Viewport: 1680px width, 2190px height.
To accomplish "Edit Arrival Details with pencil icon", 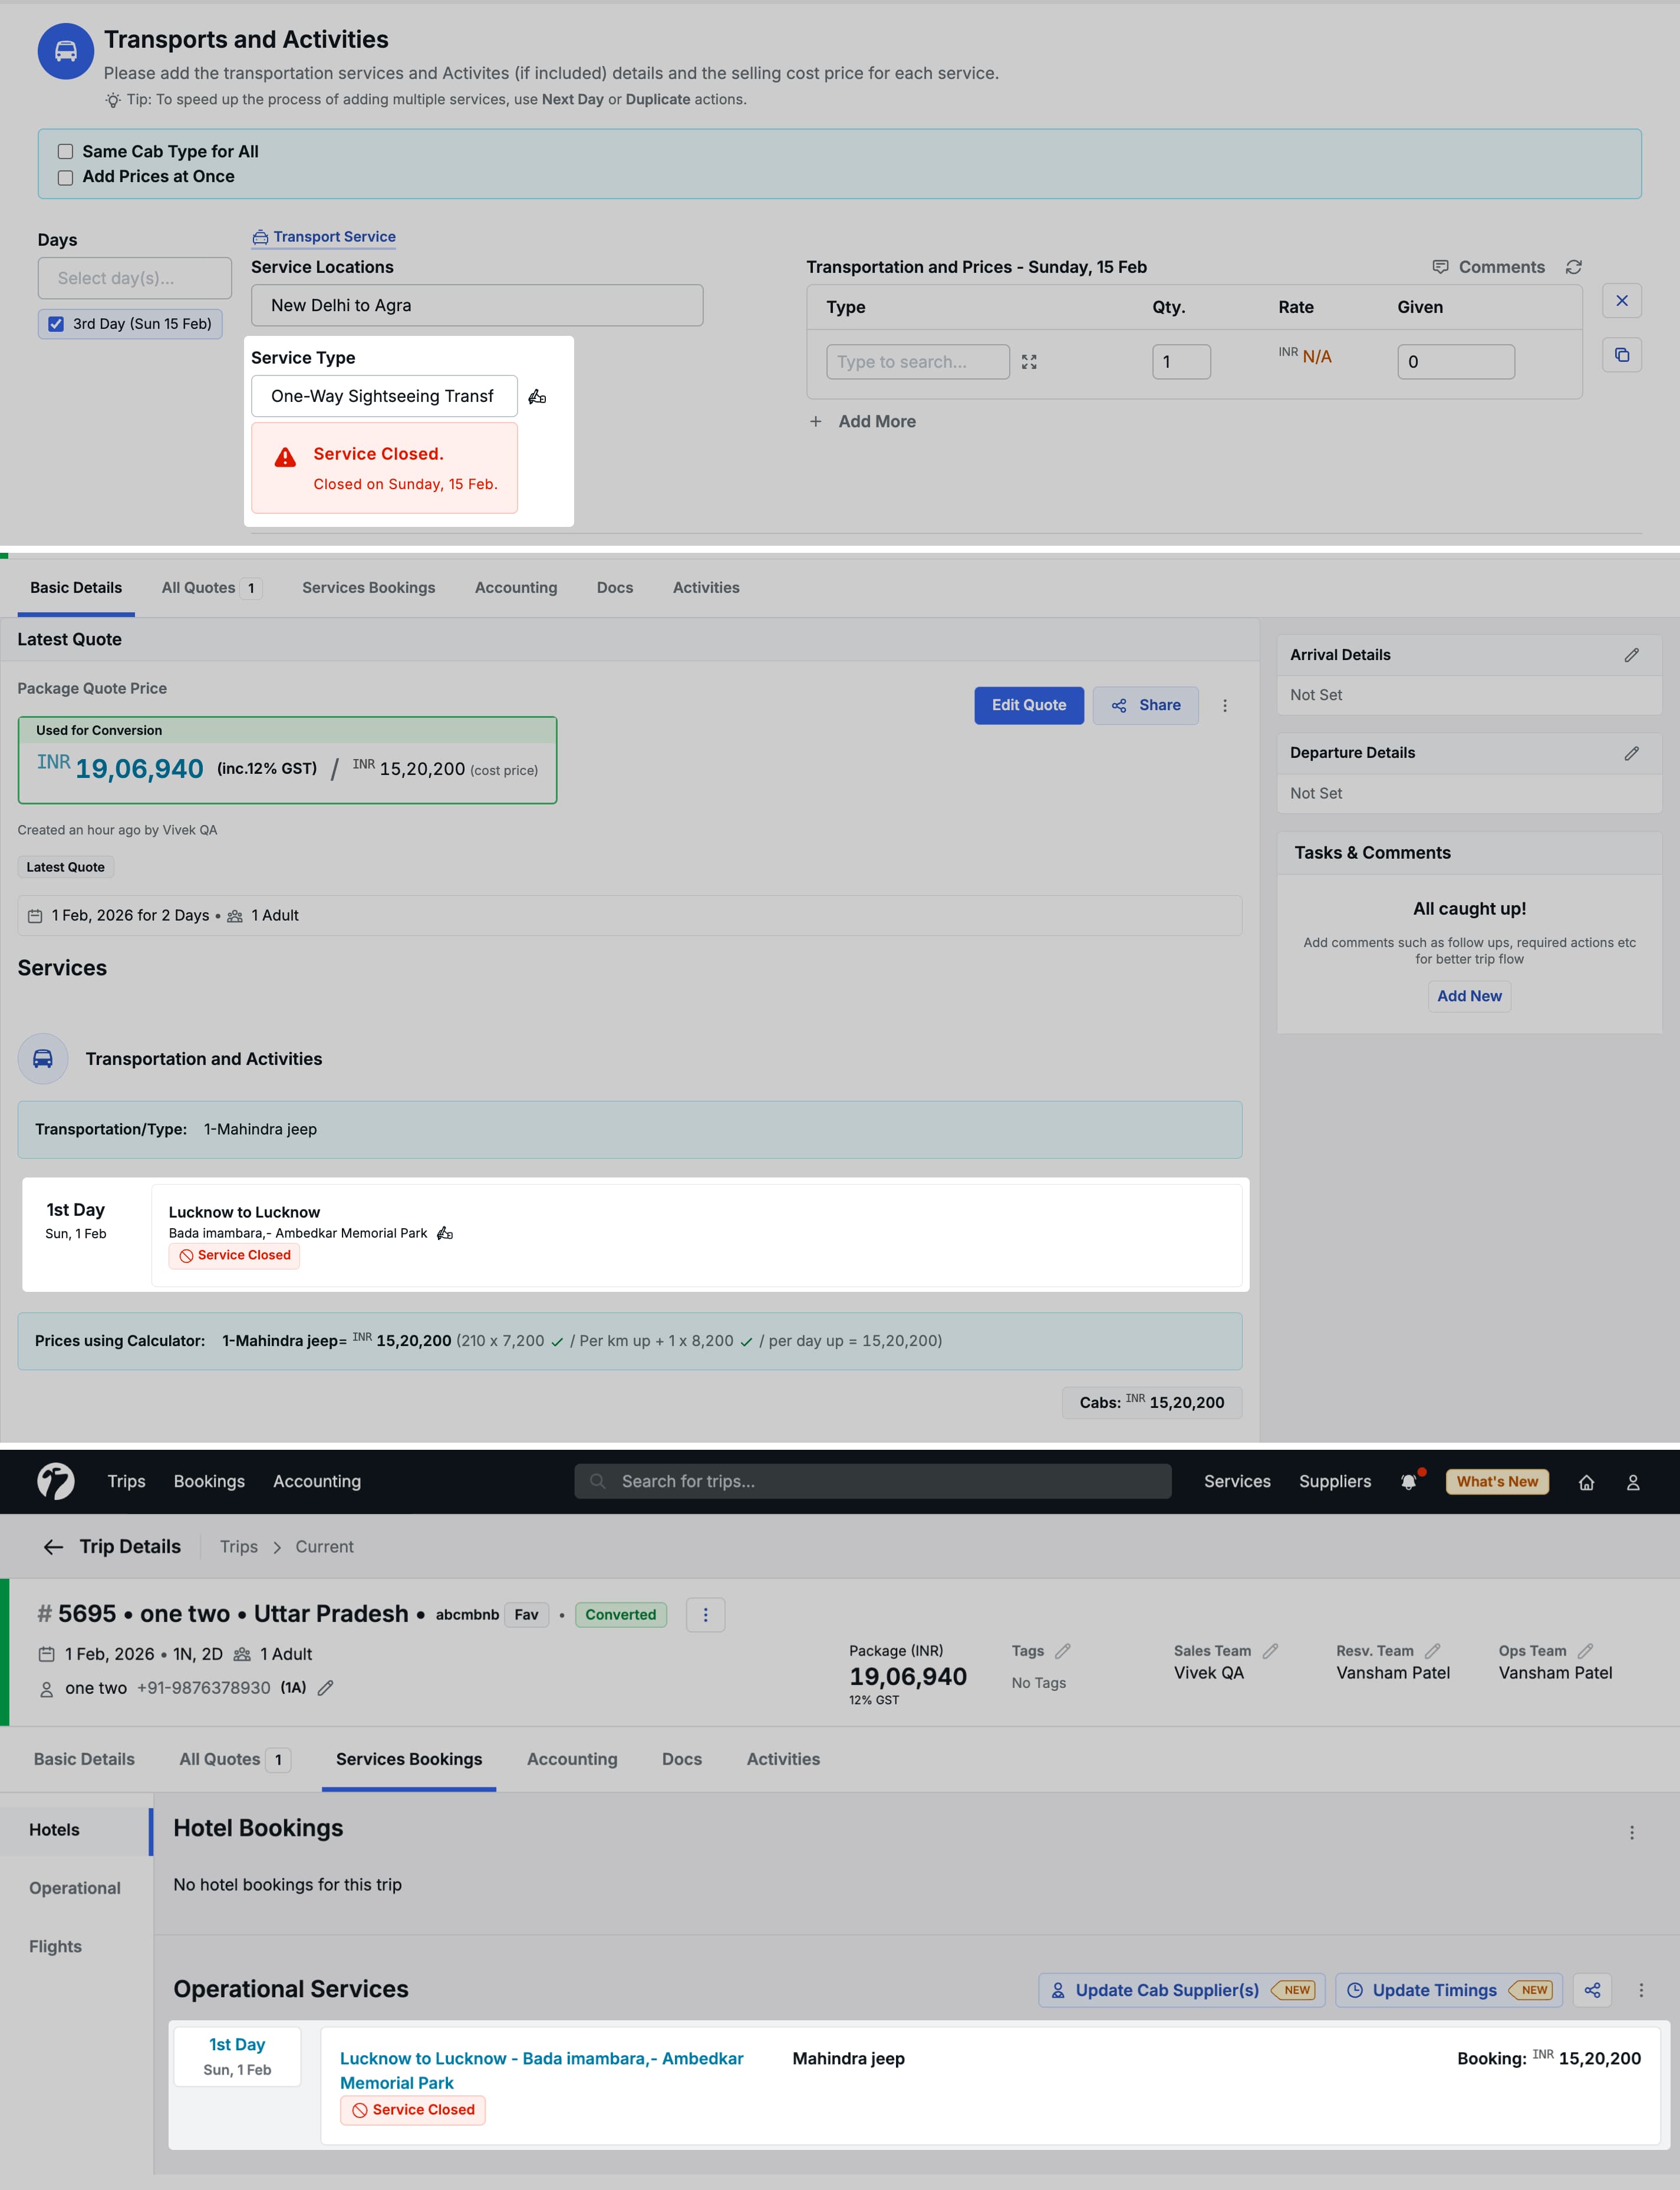I will (x=1631, y=655).
